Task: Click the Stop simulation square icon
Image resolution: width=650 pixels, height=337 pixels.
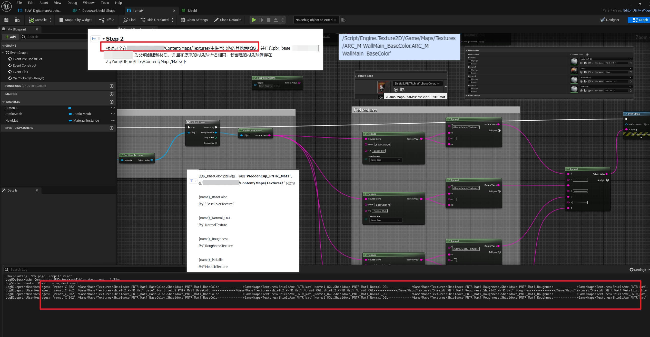Action: click(269, 20)
